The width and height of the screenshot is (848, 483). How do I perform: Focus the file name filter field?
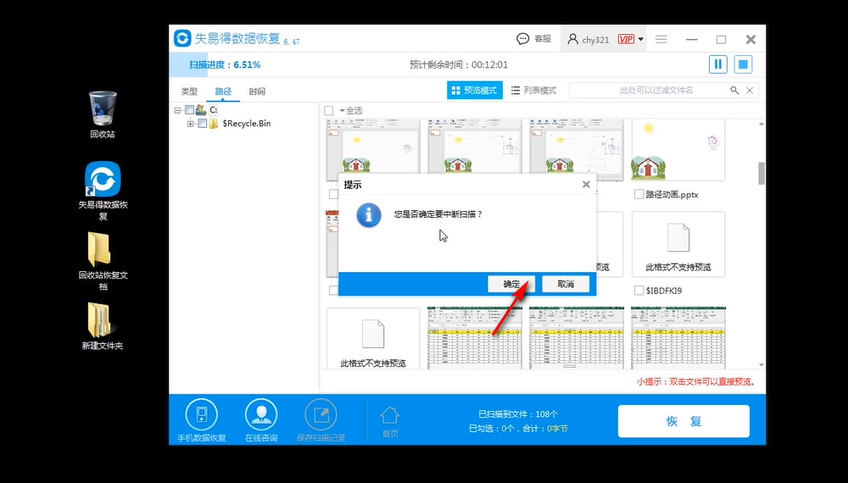point(648,90)
